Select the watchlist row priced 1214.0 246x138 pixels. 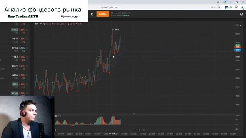pos(15,58)
